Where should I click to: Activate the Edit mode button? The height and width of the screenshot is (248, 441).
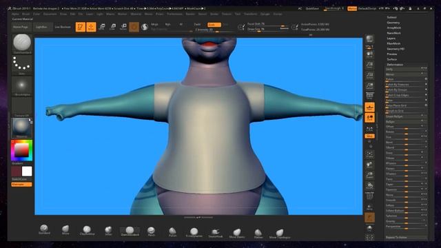coord(80,27)
